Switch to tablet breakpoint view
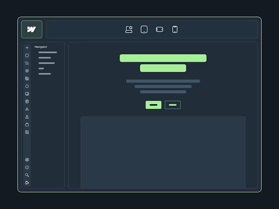The height and width of the screenshot is (209, 279). coord(144,30)
